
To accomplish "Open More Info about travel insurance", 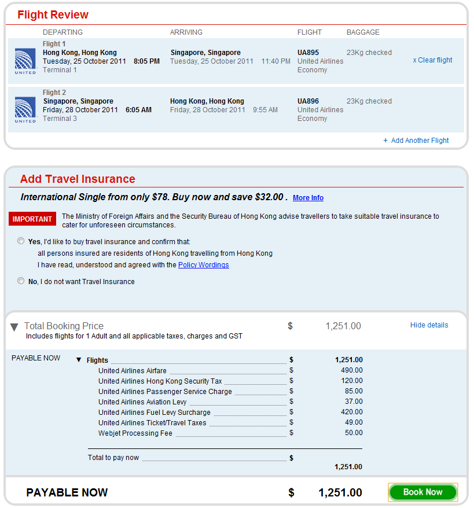I will point(308,198).
